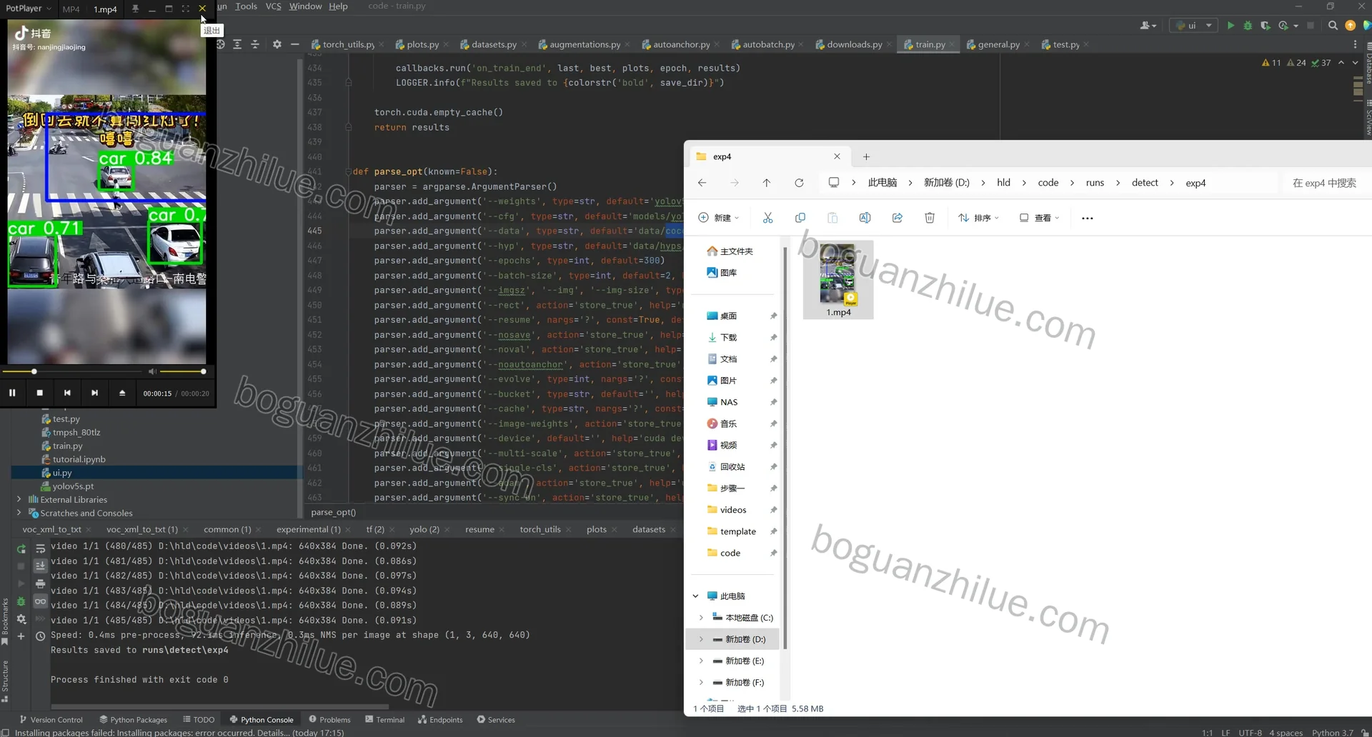
Task: Expand Scratches and Consoles tree node
Action: click(19, 513)
